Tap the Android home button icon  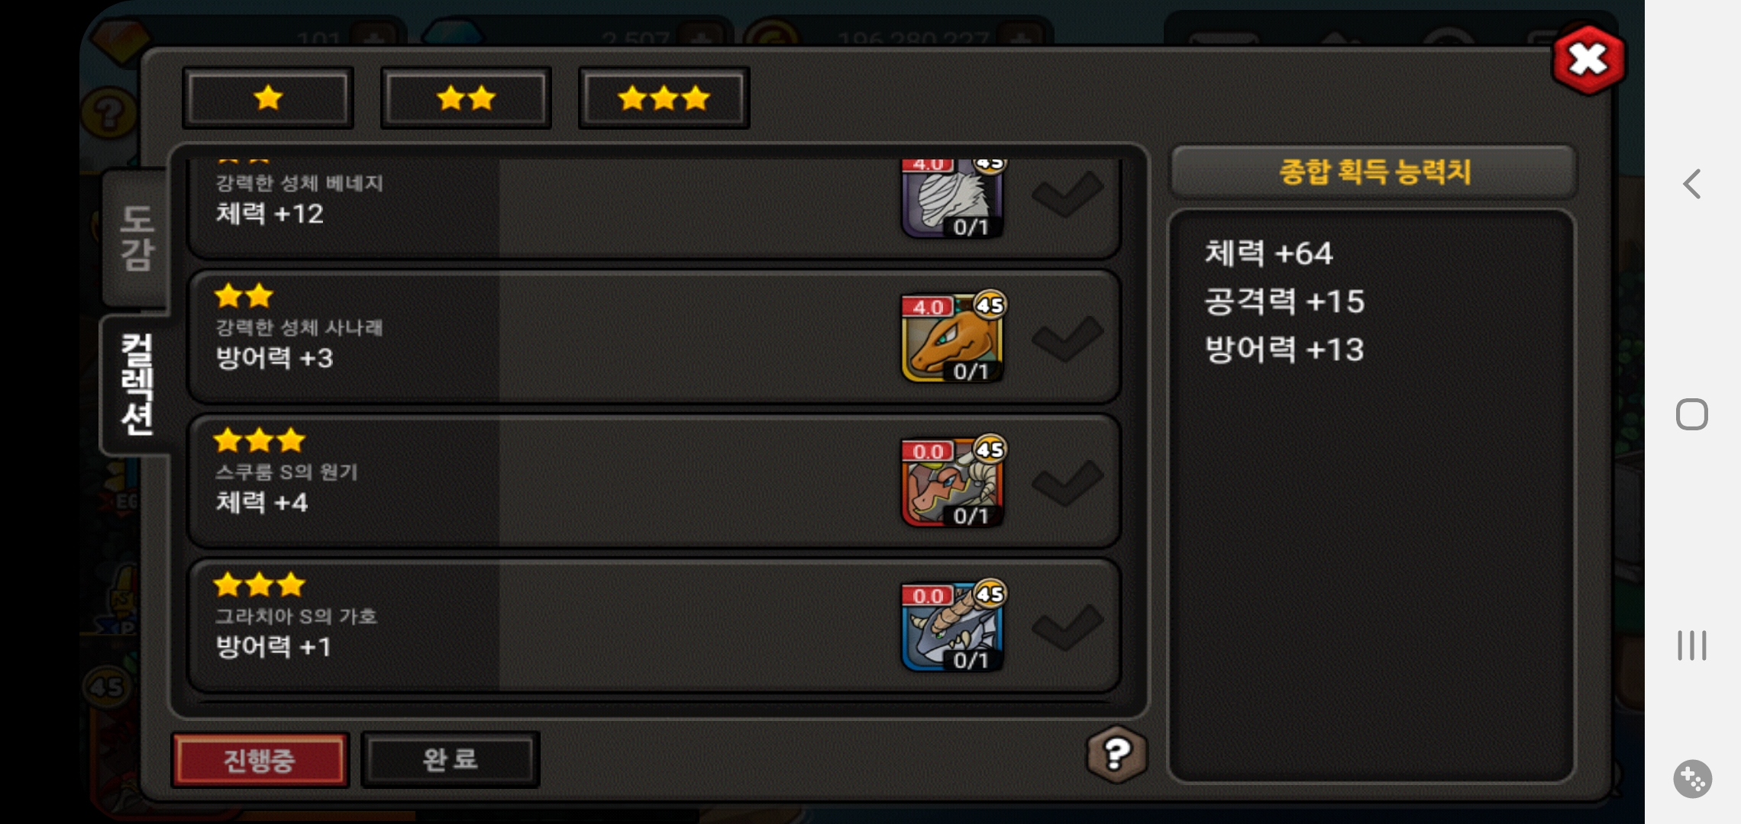1692,414
